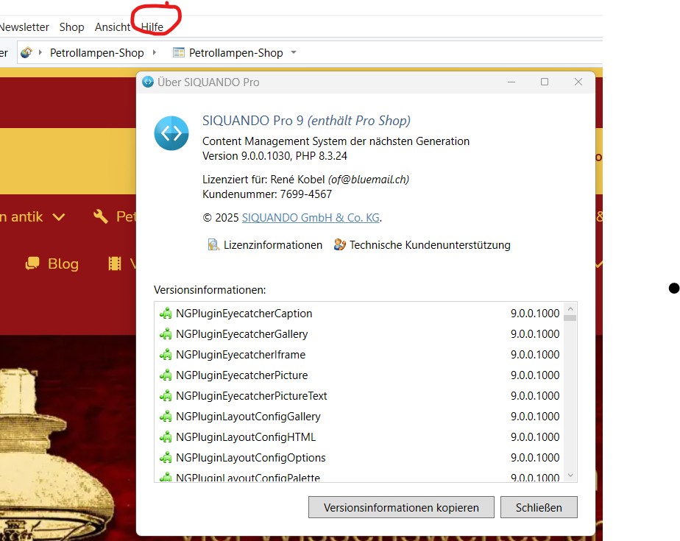Open Technische Kundenunterstützung
Image resolution: width=680 pixels, height=541 pixels.
(422, 244)
